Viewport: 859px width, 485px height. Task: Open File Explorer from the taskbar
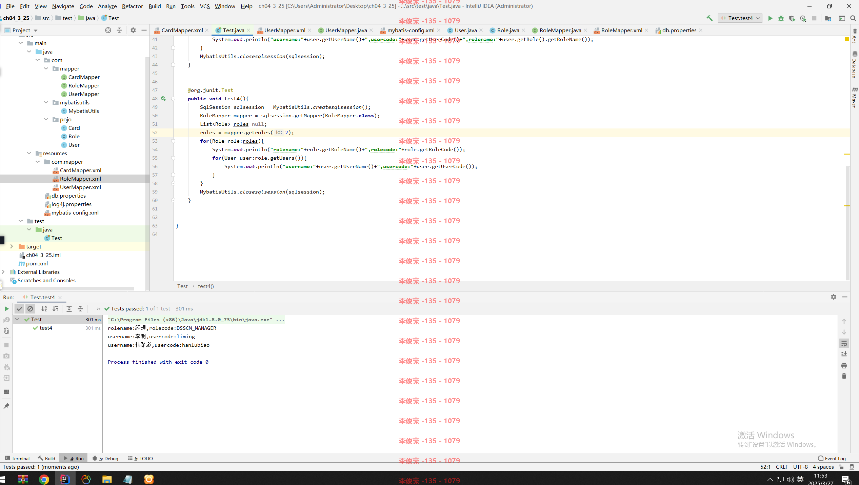click(x=107, y=479)
